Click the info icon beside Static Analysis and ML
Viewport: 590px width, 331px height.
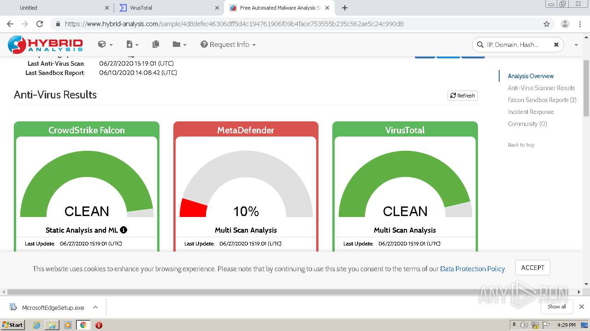[124, 230]
